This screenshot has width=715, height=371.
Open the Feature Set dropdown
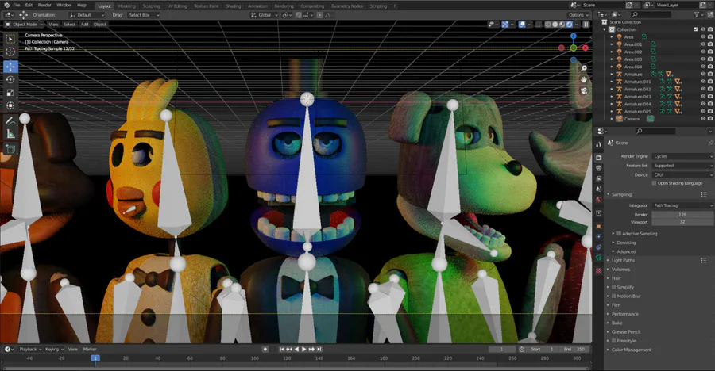pyautogui.click(x=682, y=166)
